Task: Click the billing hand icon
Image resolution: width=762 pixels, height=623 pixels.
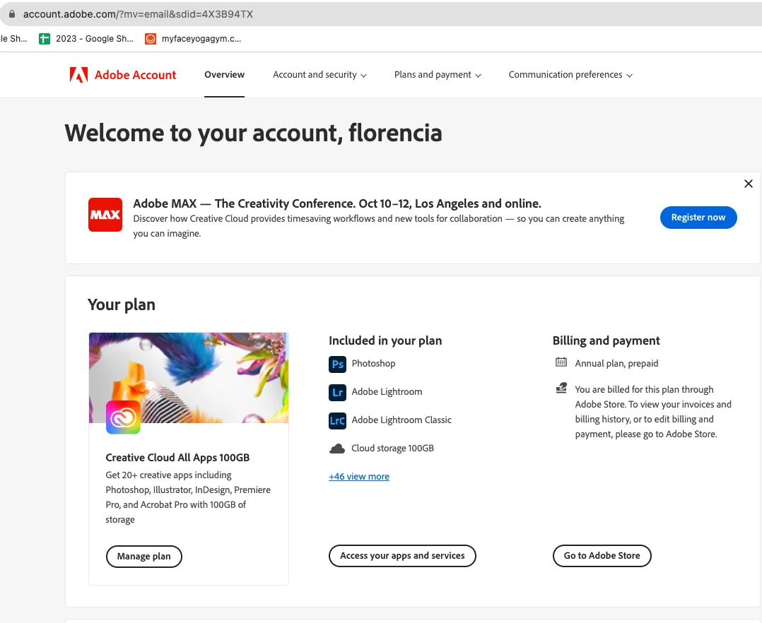Action: pos(561,388)
